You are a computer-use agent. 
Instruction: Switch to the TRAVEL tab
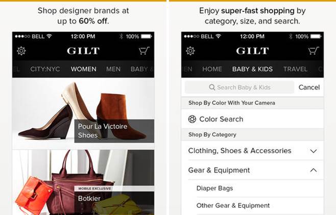[x=295, y=69]
